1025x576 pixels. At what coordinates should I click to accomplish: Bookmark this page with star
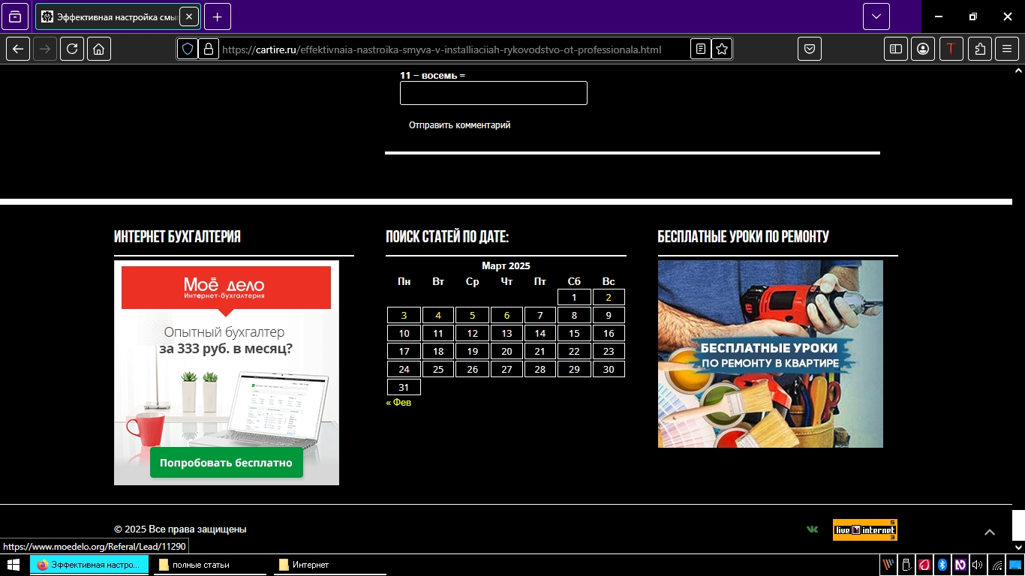click(x=722, y=49)
